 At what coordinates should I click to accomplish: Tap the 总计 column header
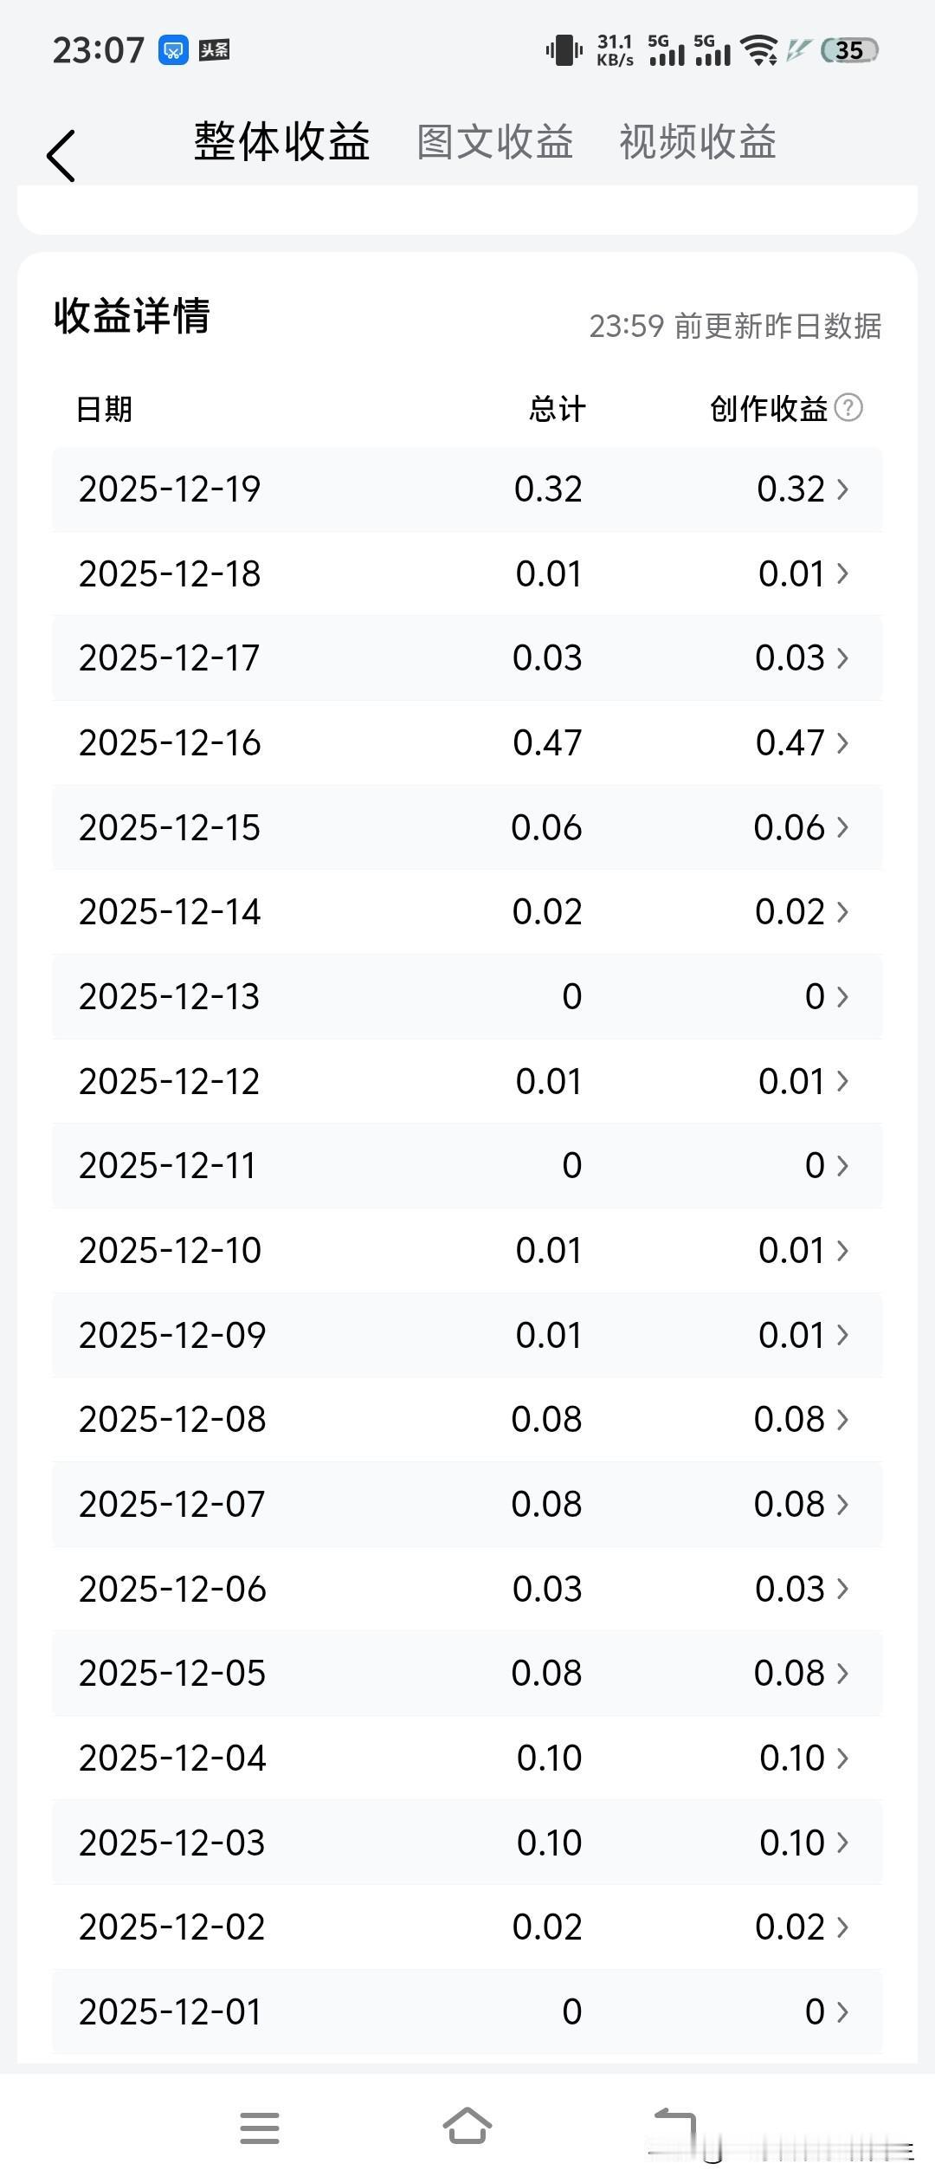558,409
